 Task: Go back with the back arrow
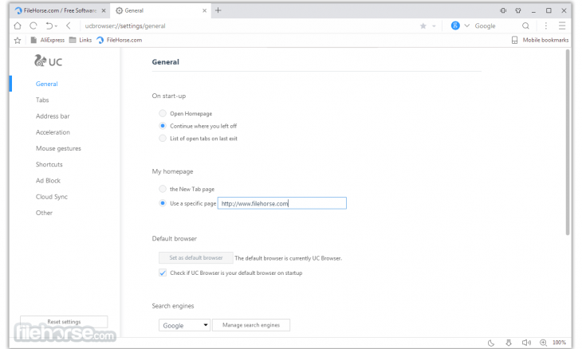coord(69,25)
